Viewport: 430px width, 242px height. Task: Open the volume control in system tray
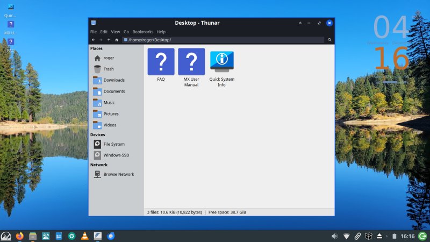click(334, 236)
